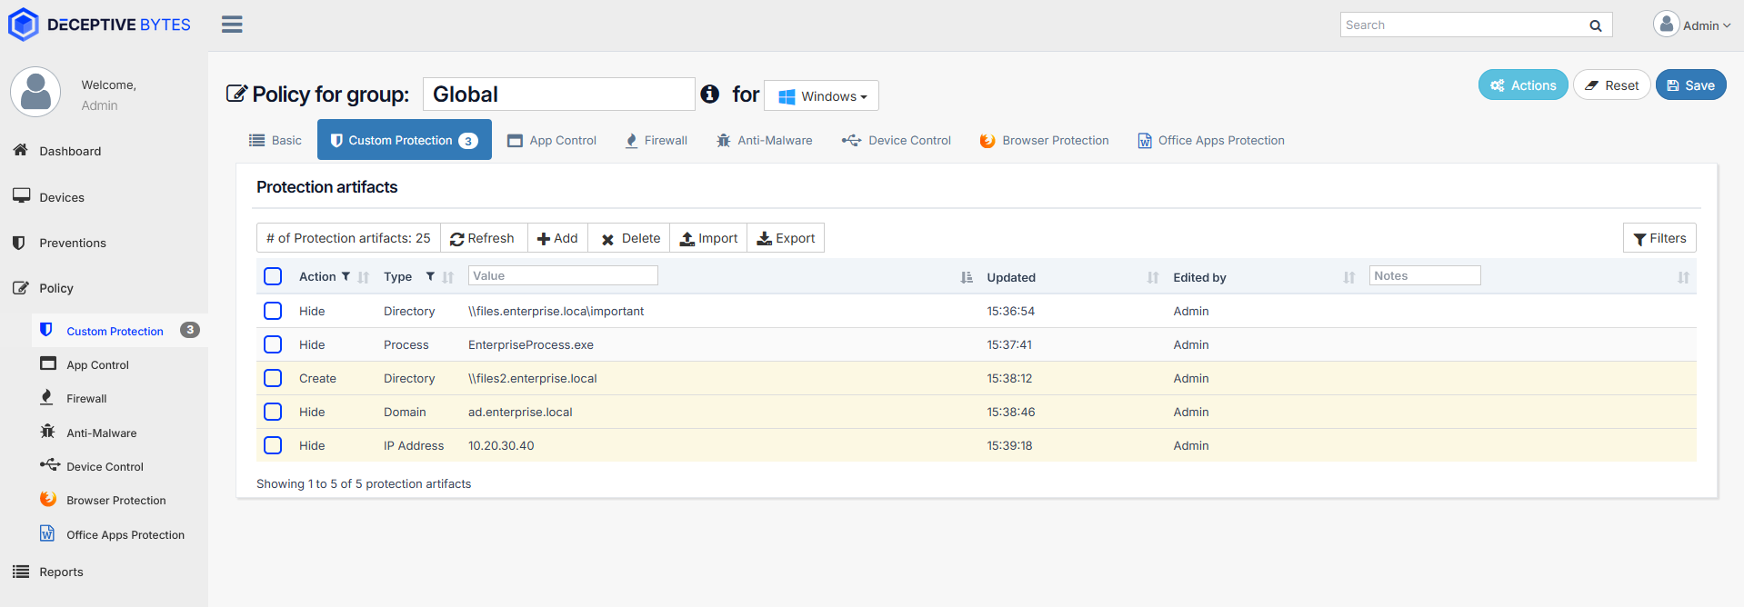Screen dimensions: 1744x607
Task: Switch to the Browser Protection tab
Action: 1044,140
